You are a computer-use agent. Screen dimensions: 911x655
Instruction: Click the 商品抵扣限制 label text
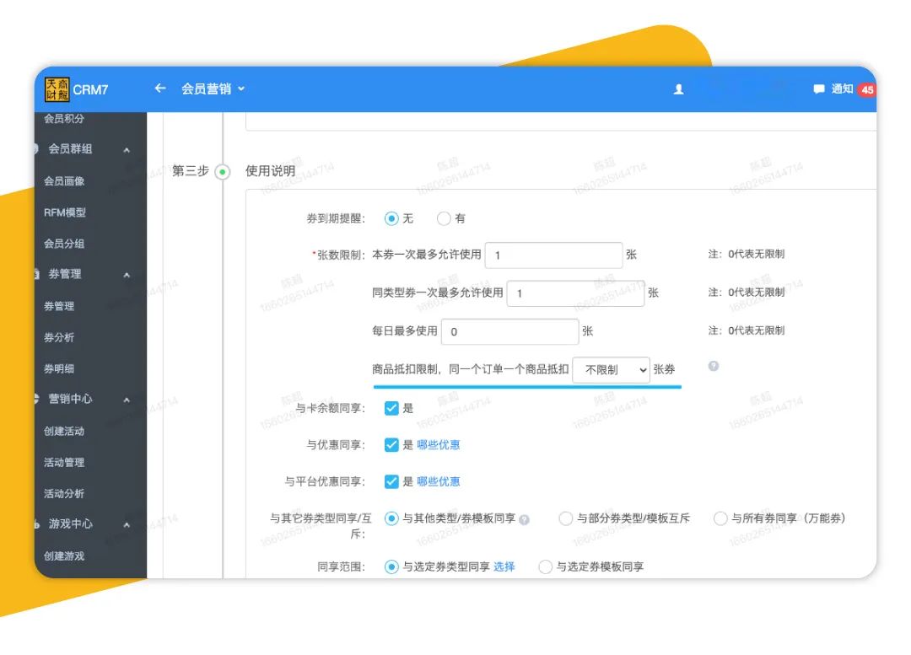pos(404,369)
